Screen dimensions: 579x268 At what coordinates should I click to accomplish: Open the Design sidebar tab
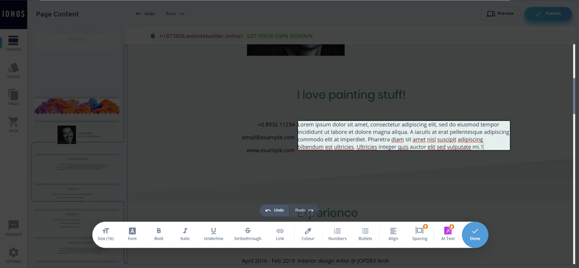click(14, 71)
